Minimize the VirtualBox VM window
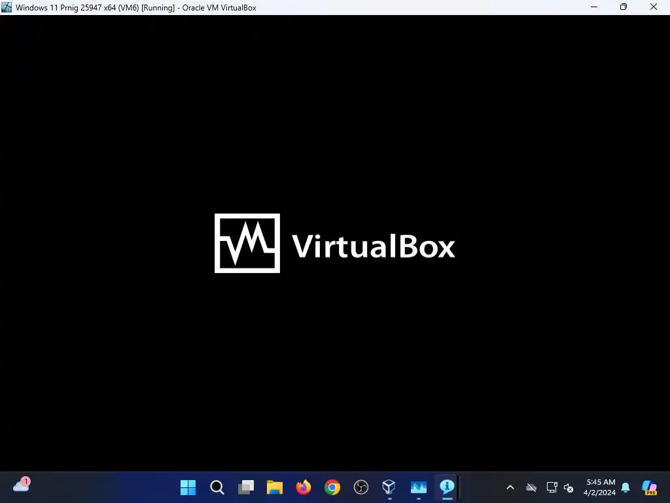 [594, 7]
